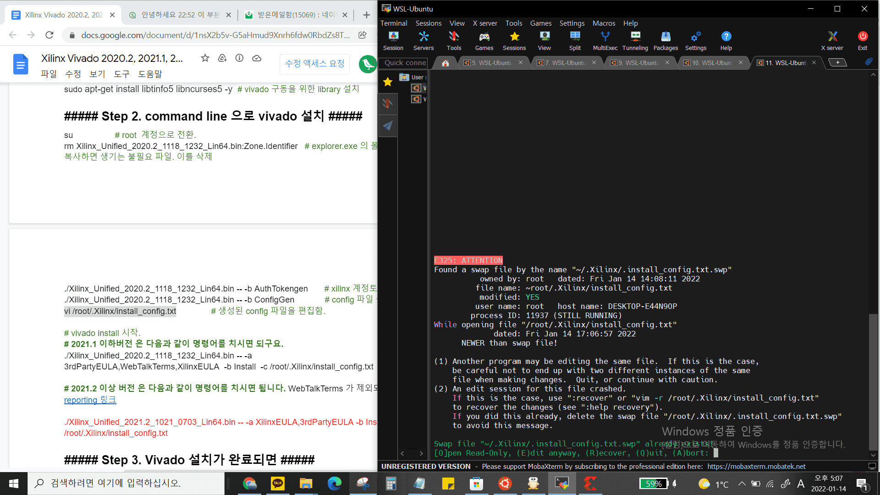Click the Session icon in MobaXterm toolbar

393,40
